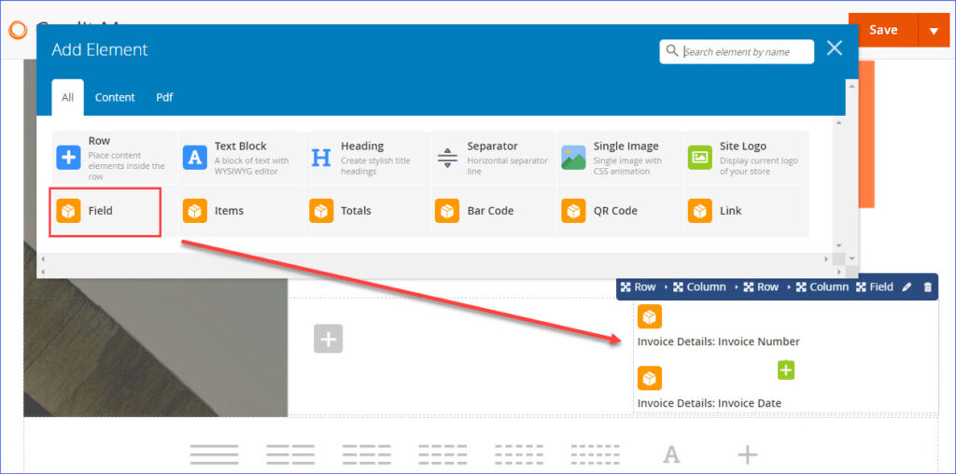Add the Totals element
The height and width of the screenshot is (474, 956).
click(366, 211)
